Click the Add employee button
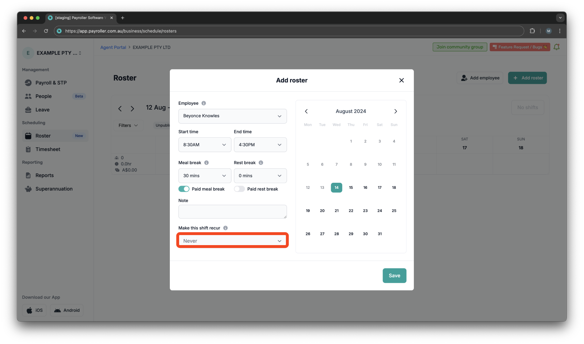Image resolution: width=584 pixels, height=344 pixels. tap(480, 78)
